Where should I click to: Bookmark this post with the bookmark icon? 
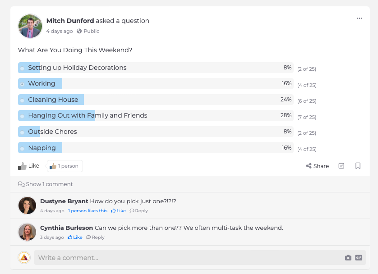[x=358, y=166]
